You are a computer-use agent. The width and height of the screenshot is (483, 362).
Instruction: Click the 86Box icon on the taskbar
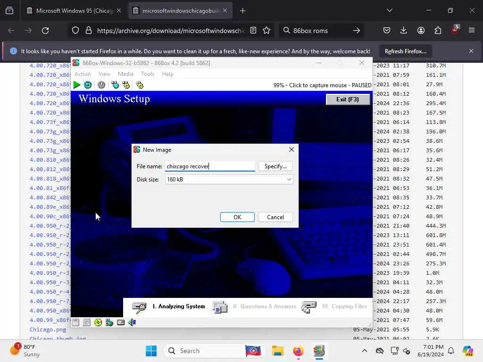tap(319, 351)
